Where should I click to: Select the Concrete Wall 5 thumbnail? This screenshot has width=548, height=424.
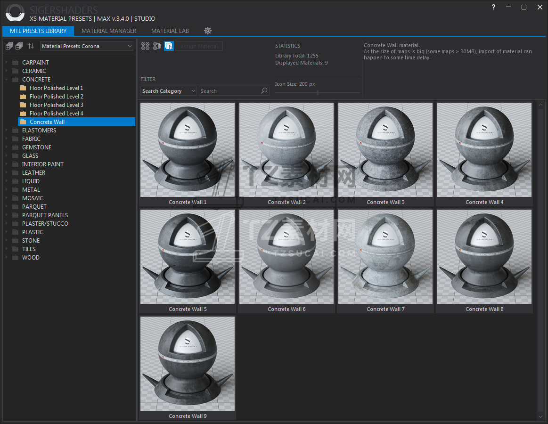click(x=188, y=257)
